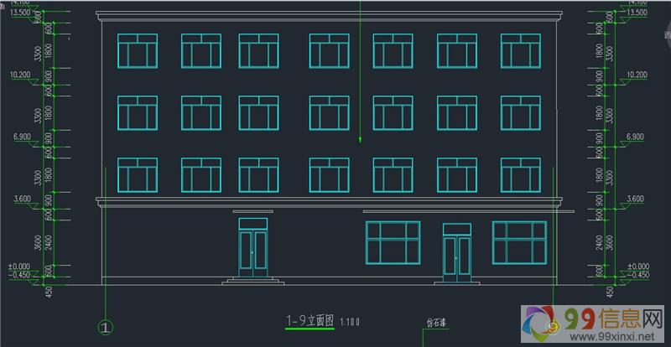The width and height of the screenshot is (671, 347).
Task: Click the 1:100 scale label
Action: 351,322
